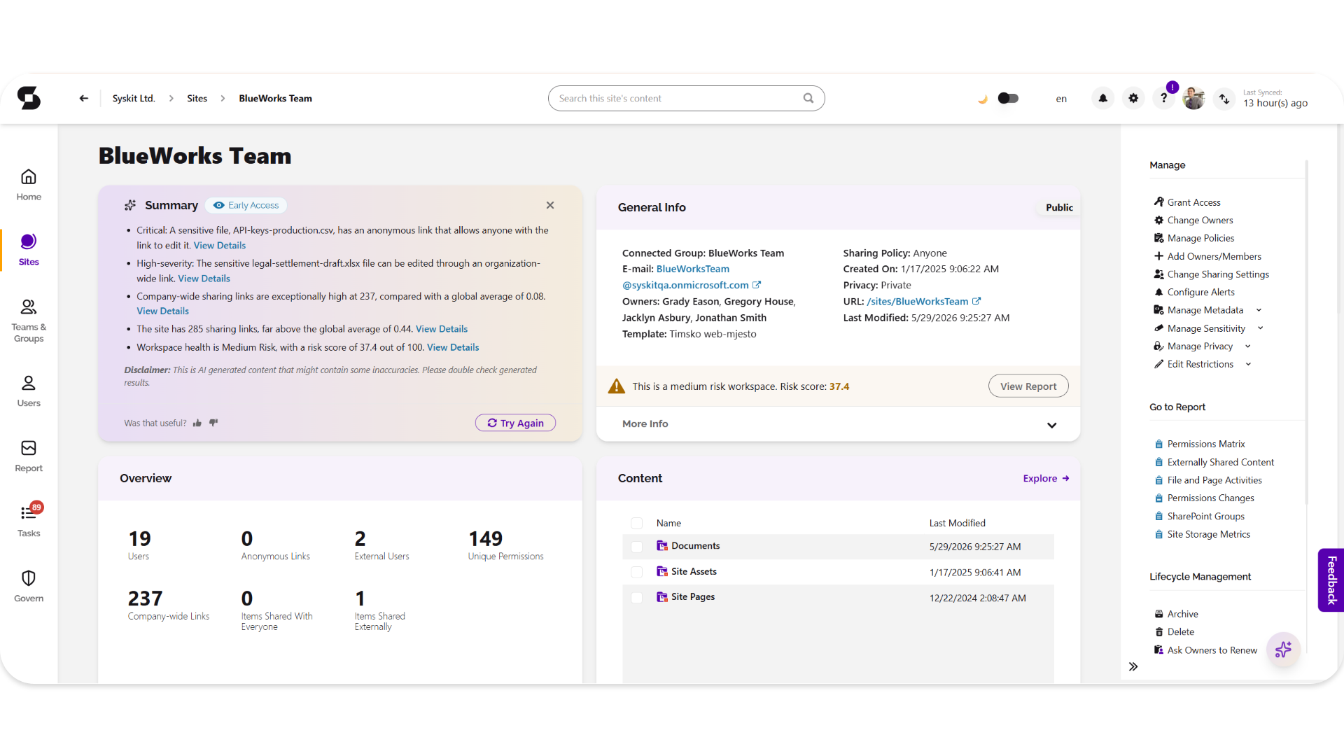Select Change Owners action

point(1193,220)
